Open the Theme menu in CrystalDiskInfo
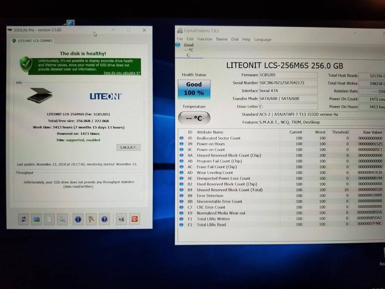The image size is (385, 289). click(221, 39)
